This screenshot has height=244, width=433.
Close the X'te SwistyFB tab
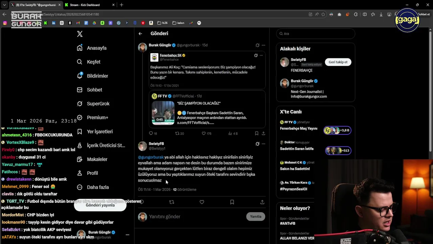[x=60, y=5]
